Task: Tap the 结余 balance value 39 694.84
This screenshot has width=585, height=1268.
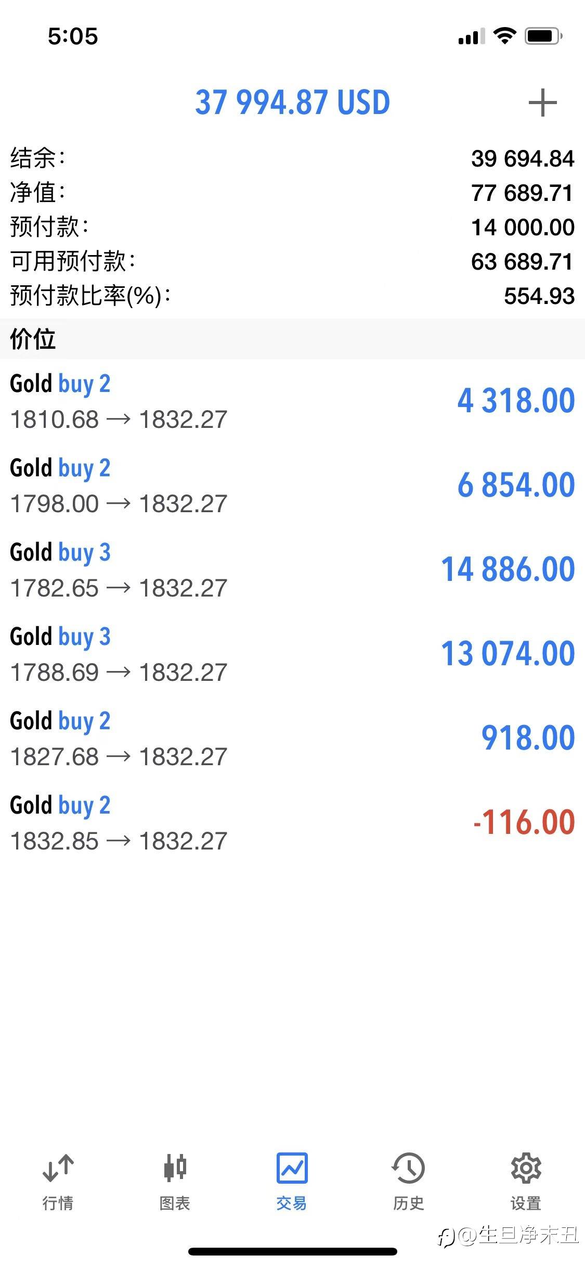Action: (522, 159)
